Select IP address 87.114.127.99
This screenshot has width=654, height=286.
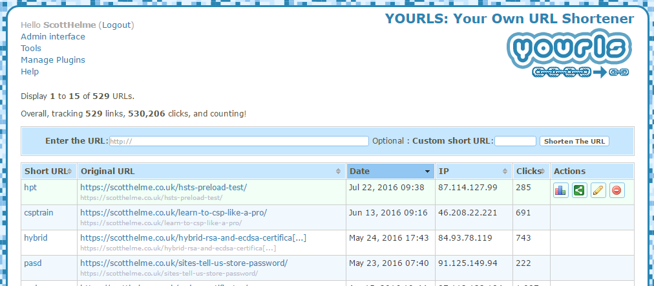click(x=468, y=188)
